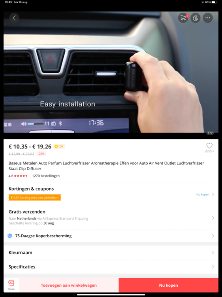This screenshot has height=297, width=222.
Task: Open the three-dots more menu
Action: 208,18
